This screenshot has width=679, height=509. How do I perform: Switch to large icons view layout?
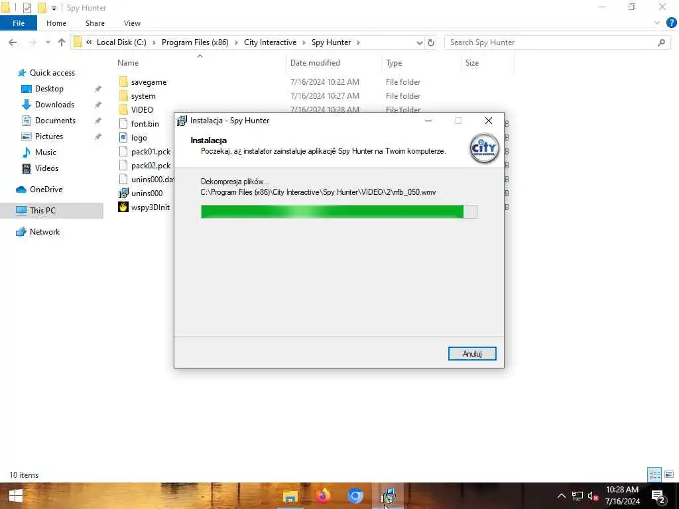669,475
